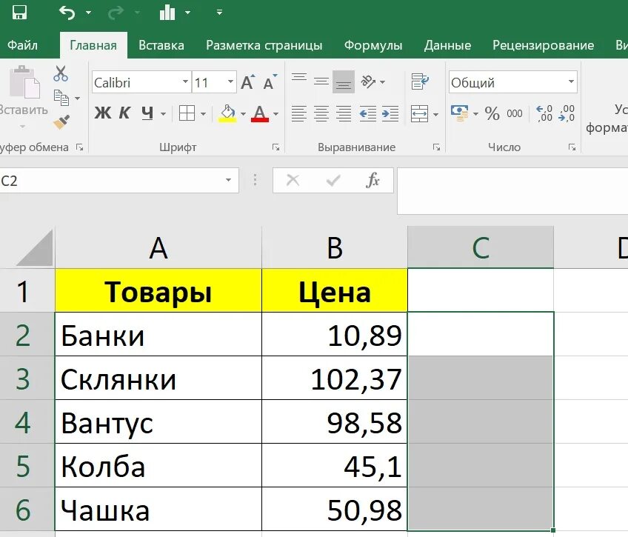Expand the Name Box dropdown arrow
628x537 pixels.
[228, 180]
